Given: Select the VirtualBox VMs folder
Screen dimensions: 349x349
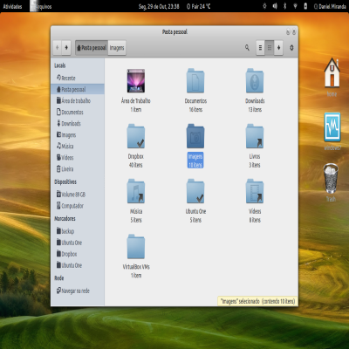Looking at the screenshot, I should point(136,247).
